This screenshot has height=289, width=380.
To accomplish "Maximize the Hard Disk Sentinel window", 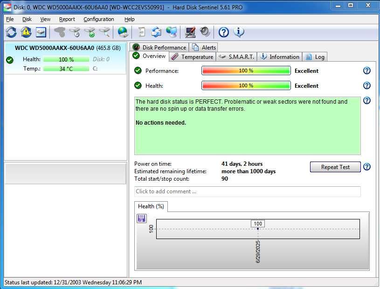I will [351, 5].
